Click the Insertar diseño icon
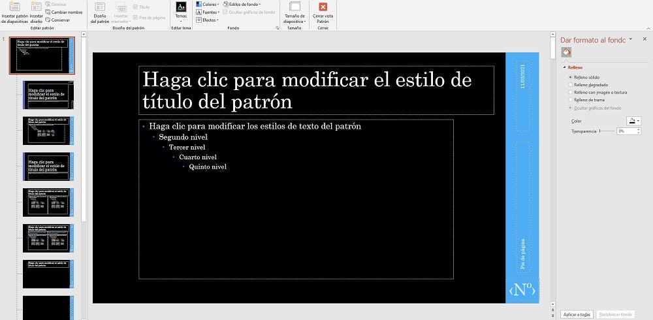This screenshot has height=320, width=653. pyautogui.click(x=37, y=8)
